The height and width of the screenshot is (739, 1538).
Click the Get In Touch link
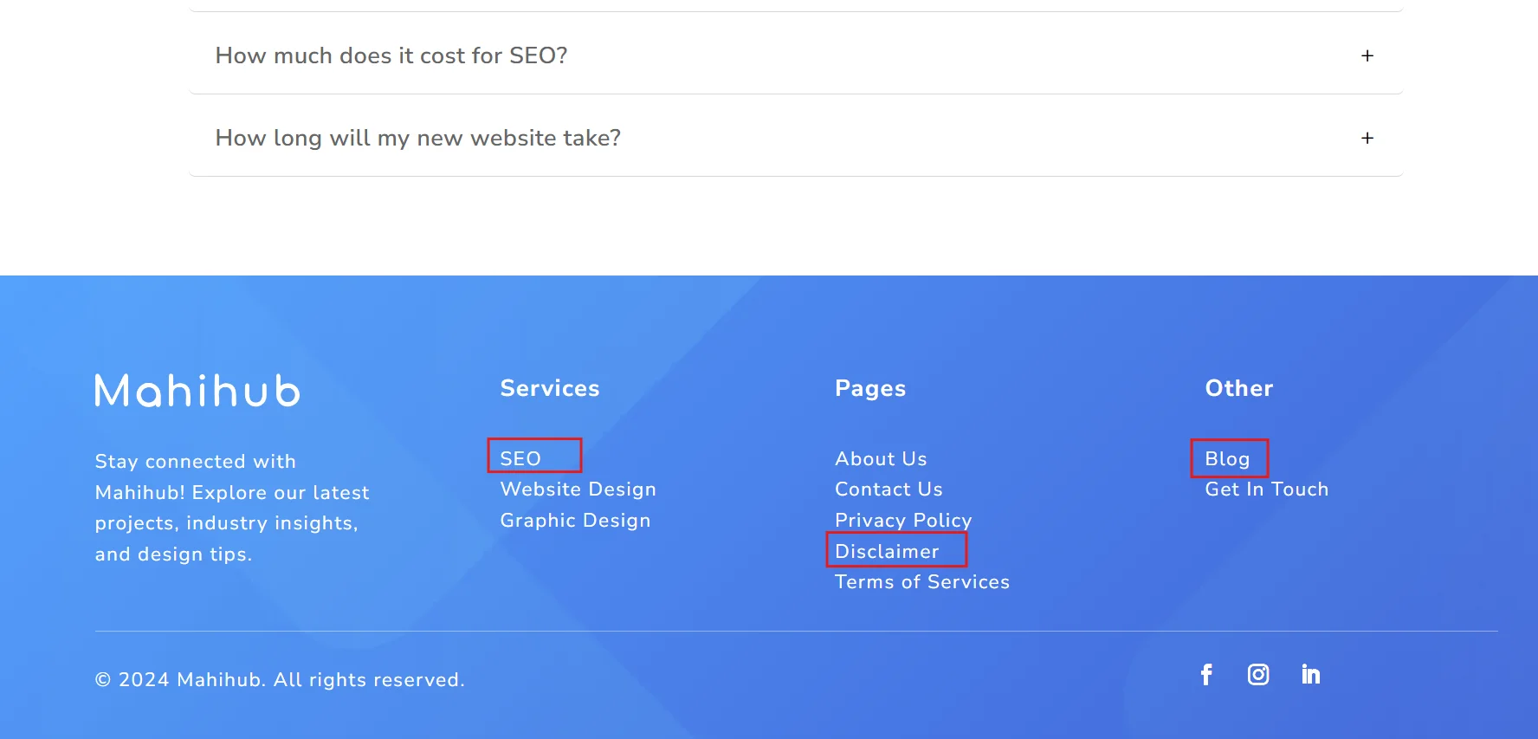point(1266,489)
